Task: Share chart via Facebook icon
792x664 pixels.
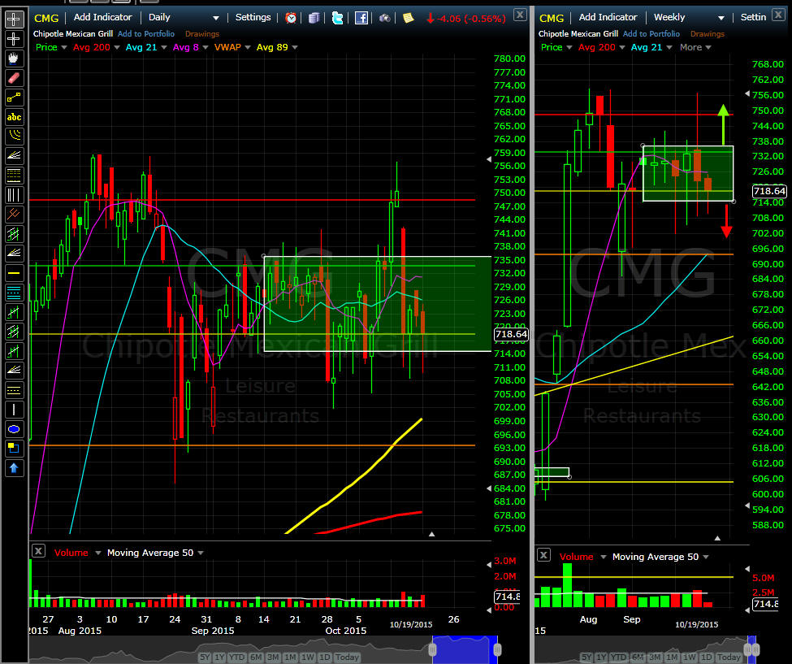Action: point(361,17)
